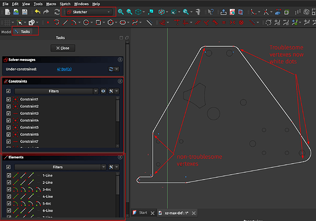Toggle the 1-Line element checkbox
The image size is (316, 221).
9,175
